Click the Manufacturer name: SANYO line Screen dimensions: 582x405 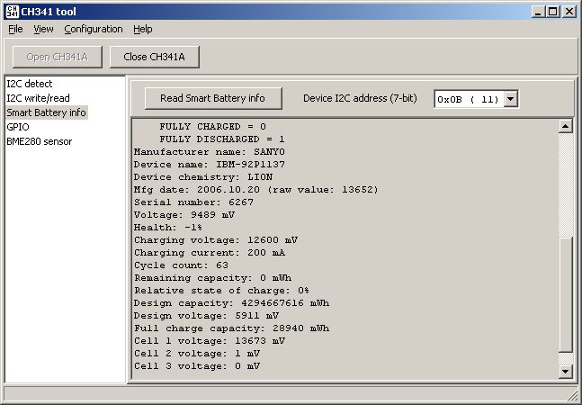pyautogui.click(x=210, y=152)
